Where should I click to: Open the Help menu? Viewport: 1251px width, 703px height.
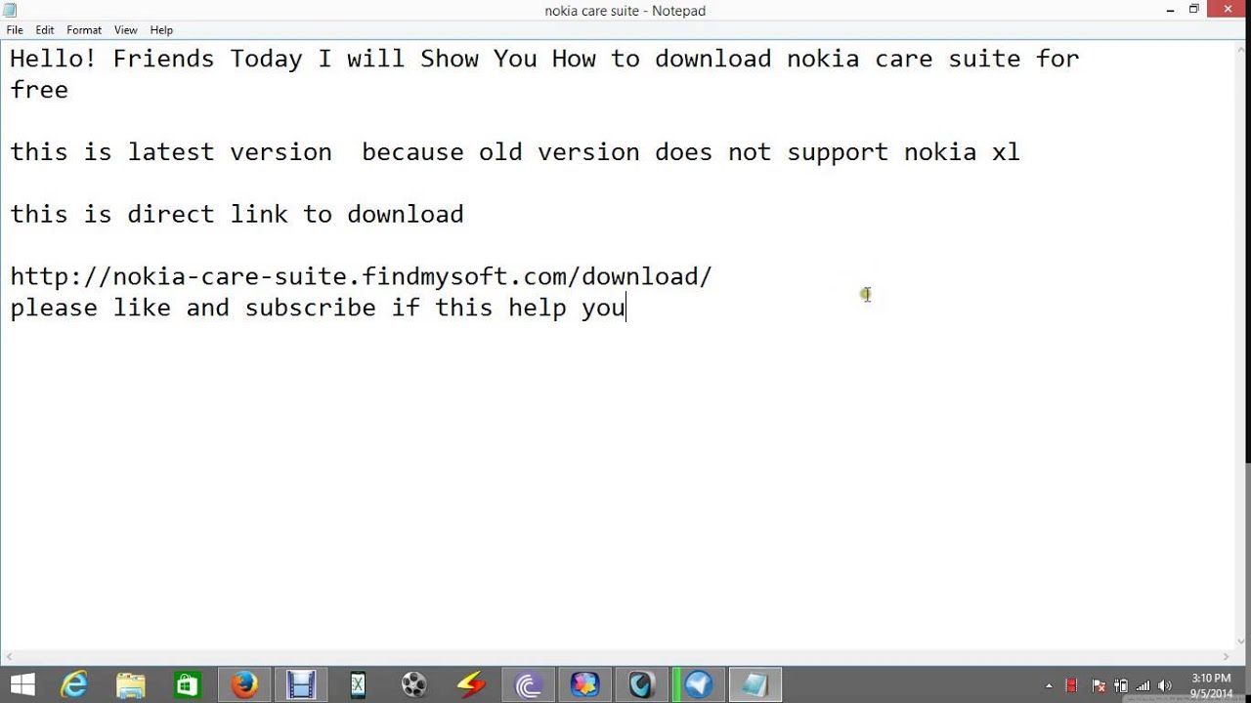[x=161, y=30]
